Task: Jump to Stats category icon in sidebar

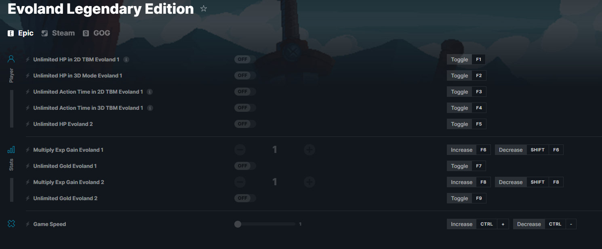Action: (11, 150)
